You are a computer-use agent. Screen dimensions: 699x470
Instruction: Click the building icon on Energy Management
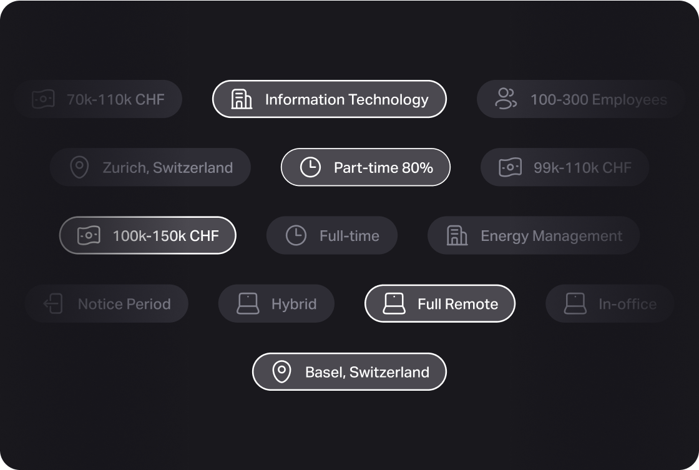click(457, 236)
